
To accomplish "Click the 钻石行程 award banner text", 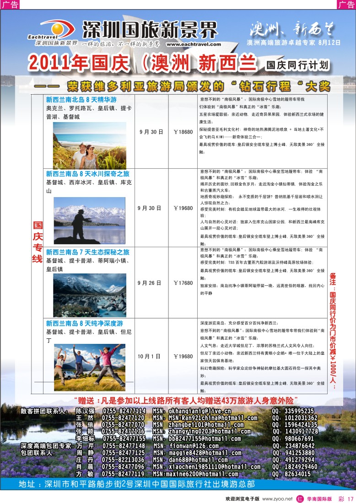I will click(182, 86).
